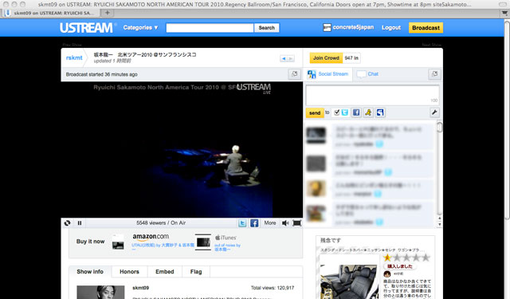
Task: Open the Categories dropdown menu
Action: 140,28
